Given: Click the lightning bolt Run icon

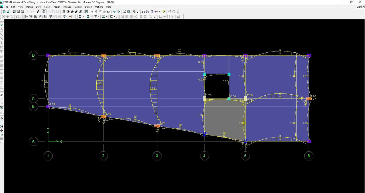Looking at the screenshot, I should click(164, 12).
